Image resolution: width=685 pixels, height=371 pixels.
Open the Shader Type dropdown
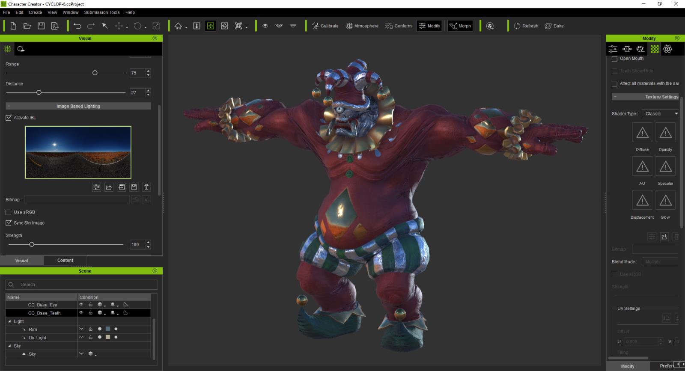tap(661, 114)
